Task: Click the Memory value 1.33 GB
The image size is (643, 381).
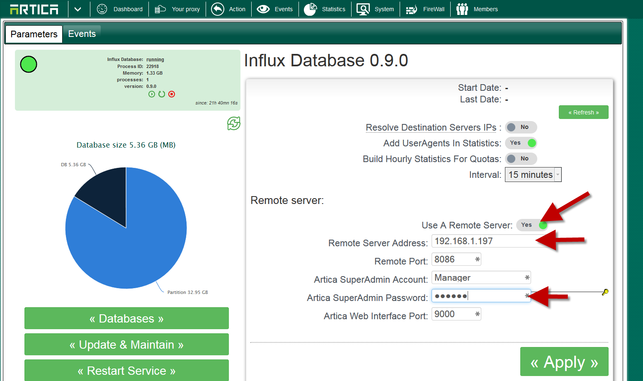Action: pos(154,73)
